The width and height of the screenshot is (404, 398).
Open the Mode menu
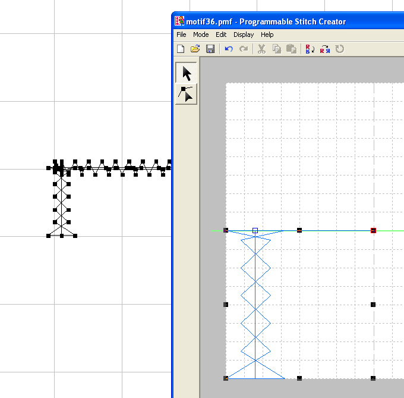(201, 35)
